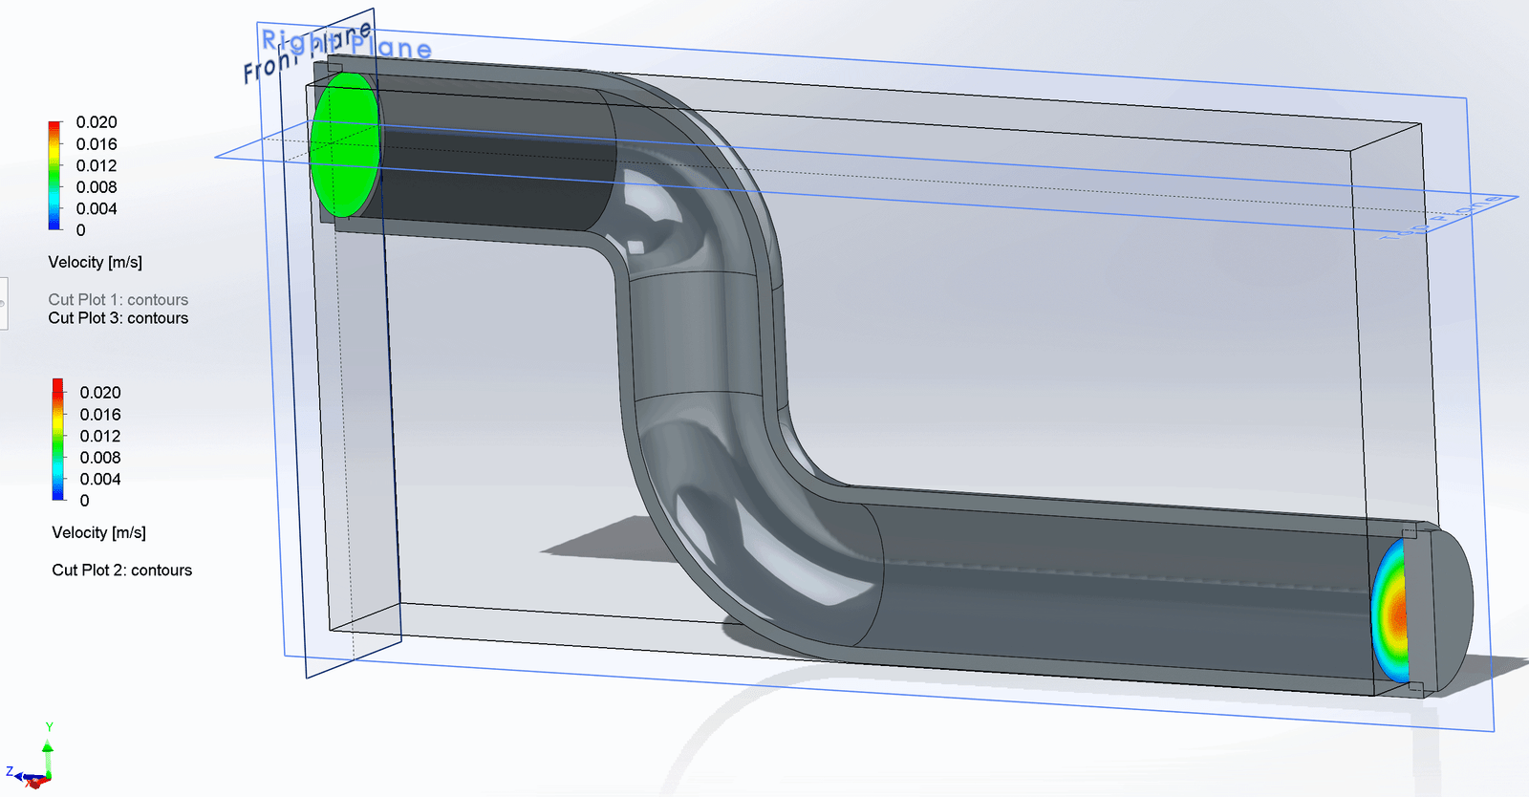The image size is (1529, 797).
Task: Select the rainbow outlet velocity contour face
Action: (x=1390, y=610)
